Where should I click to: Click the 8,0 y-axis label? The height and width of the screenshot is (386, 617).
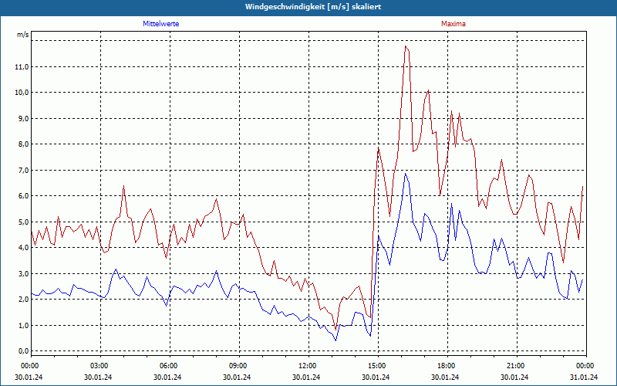[x=23, y=144]
